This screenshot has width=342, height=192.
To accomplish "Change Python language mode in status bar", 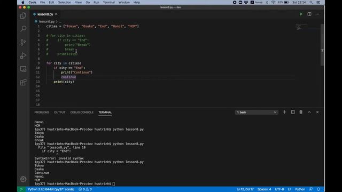I will [300, 189].
